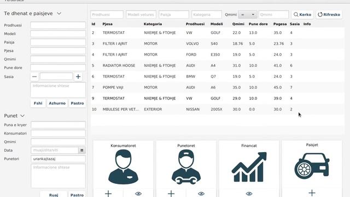Viewport: 350px width, 197px height.
Task: Click the NISSAN manufacturer cell
Action: [x=193, y=109]
